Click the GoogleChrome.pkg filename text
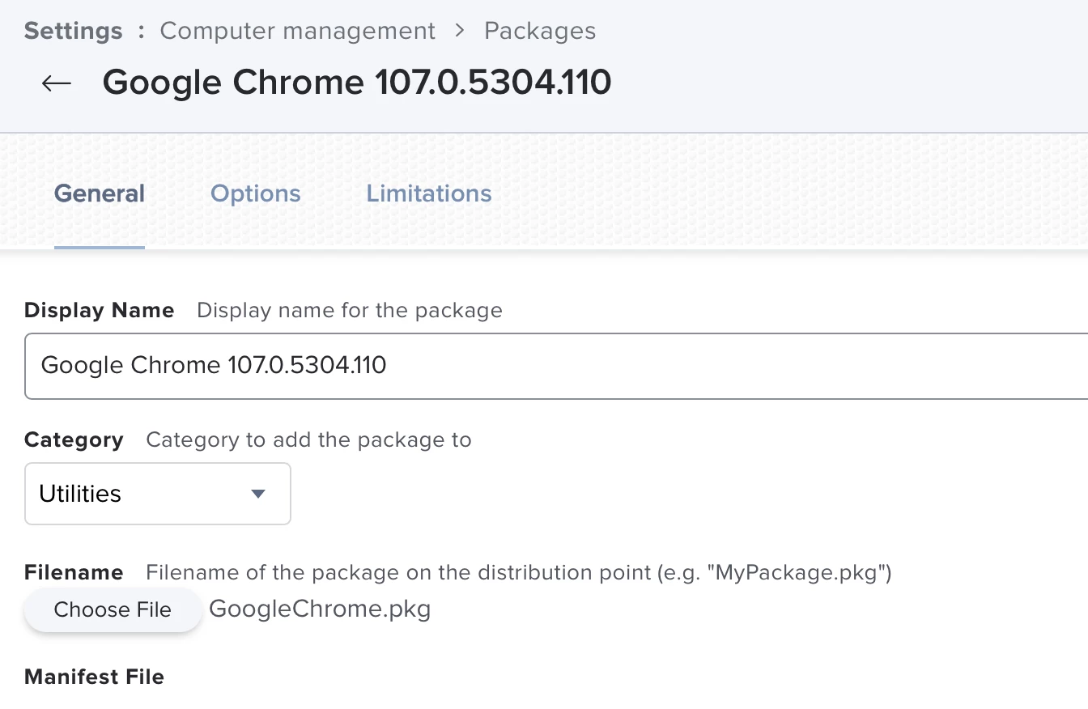This screenshot has width=1088, height=709. pos(320,609)
